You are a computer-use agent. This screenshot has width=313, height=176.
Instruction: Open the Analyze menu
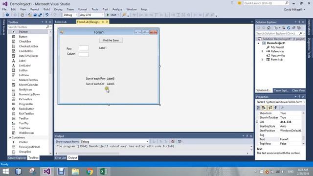point(117,9)
